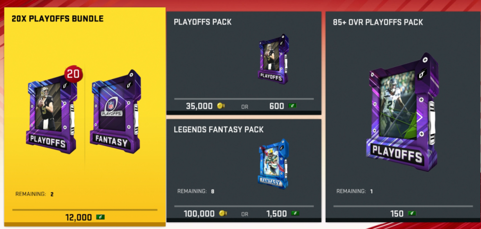Click gold coin icon beside 100,000
This screenshot has width=481, height=229.
(223, 213)
